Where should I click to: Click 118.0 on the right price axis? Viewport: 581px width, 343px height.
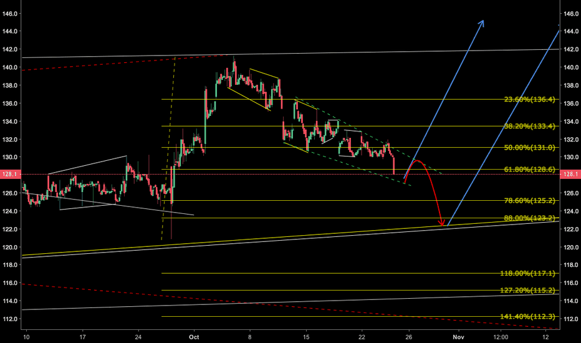coord(571,265)
